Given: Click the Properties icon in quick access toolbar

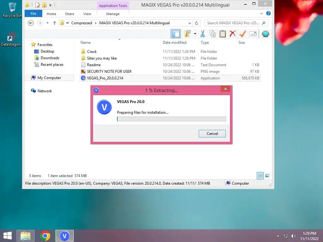Looking at the screenshot, I should [x=38, y=5].
